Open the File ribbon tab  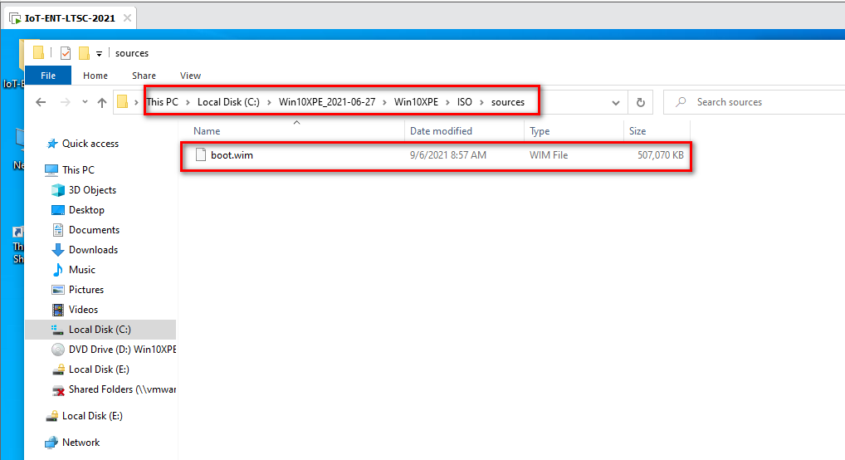(48, 76)
